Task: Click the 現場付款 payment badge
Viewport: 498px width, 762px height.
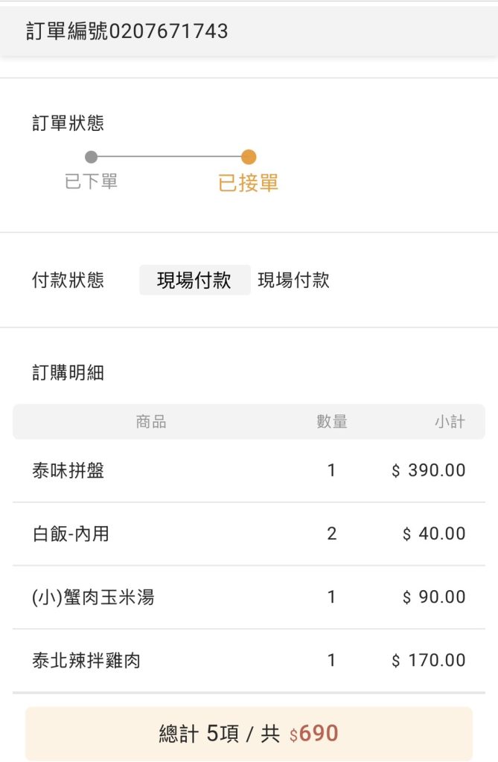Action: click(x=194, y=281)
